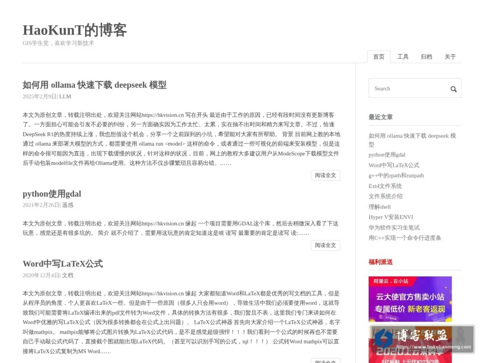The image size is (484, 363).
Task: Click 阅读全文 under the ollama post
Action: pos(325,175)
